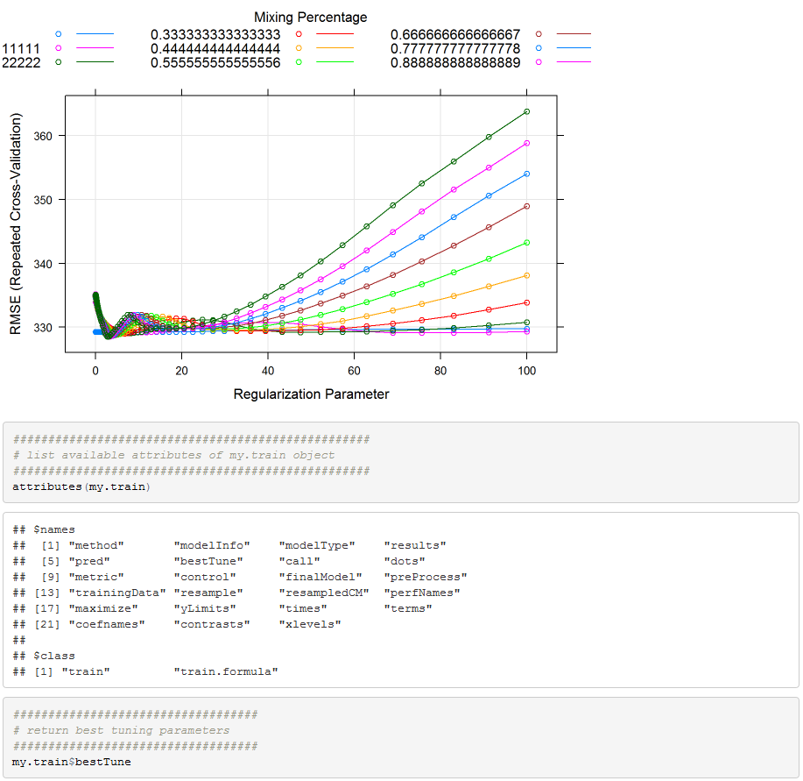Select the "finalModel" attribute name

click(x=320, y=577)
